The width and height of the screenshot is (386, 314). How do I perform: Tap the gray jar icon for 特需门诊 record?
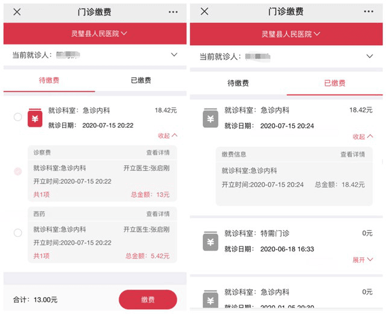[210, 241]
